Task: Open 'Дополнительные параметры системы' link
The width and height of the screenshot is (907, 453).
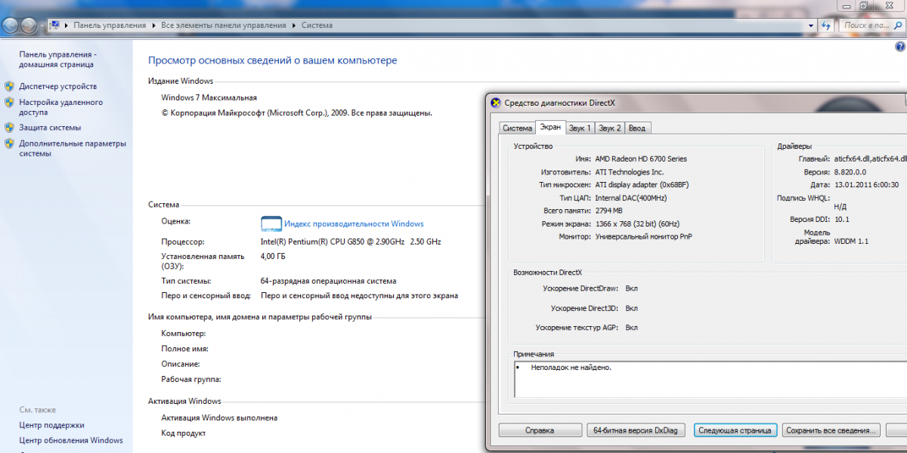Action: [73, 149]
